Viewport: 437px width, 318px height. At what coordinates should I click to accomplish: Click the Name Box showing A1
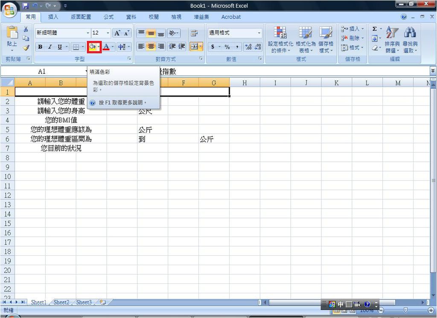[42, 71]
